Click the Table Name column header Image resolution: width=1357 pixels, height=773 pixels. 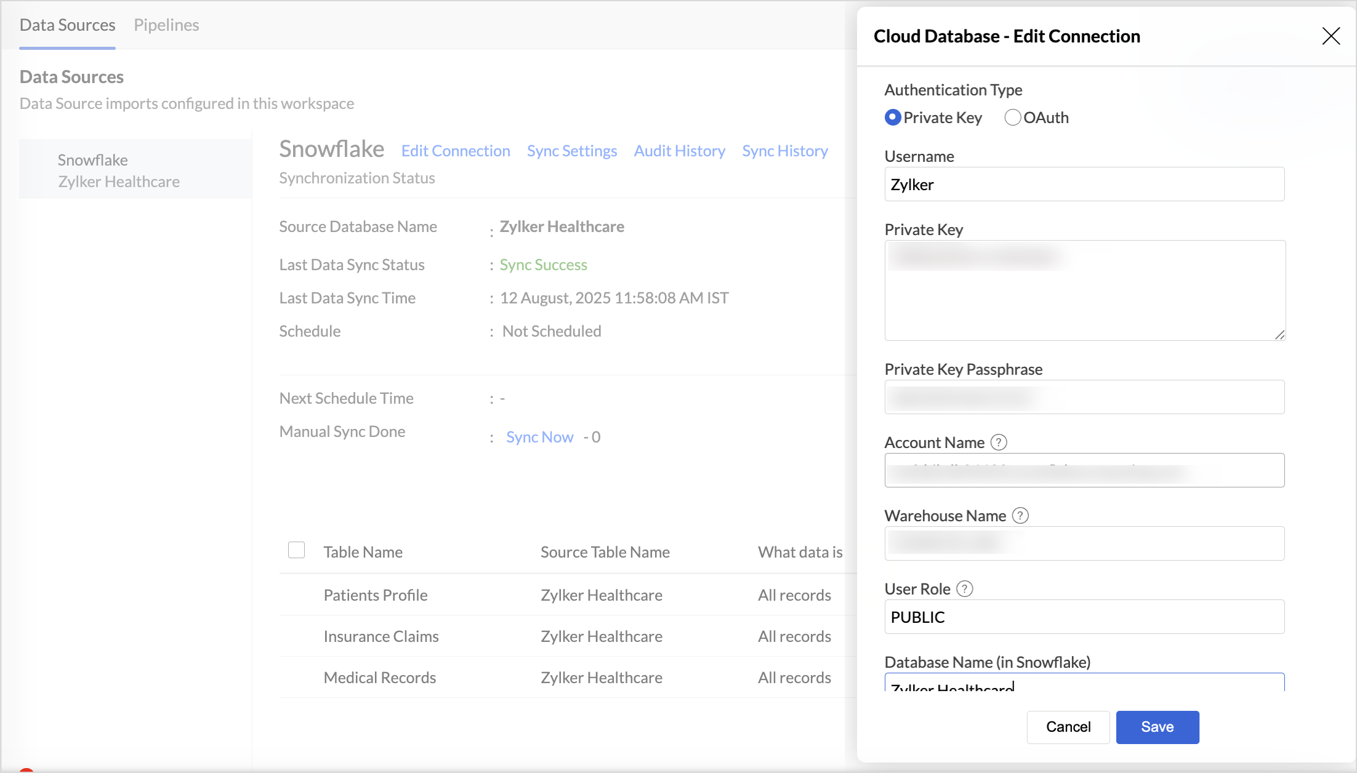pyautogui.click(x=363, y=552)
